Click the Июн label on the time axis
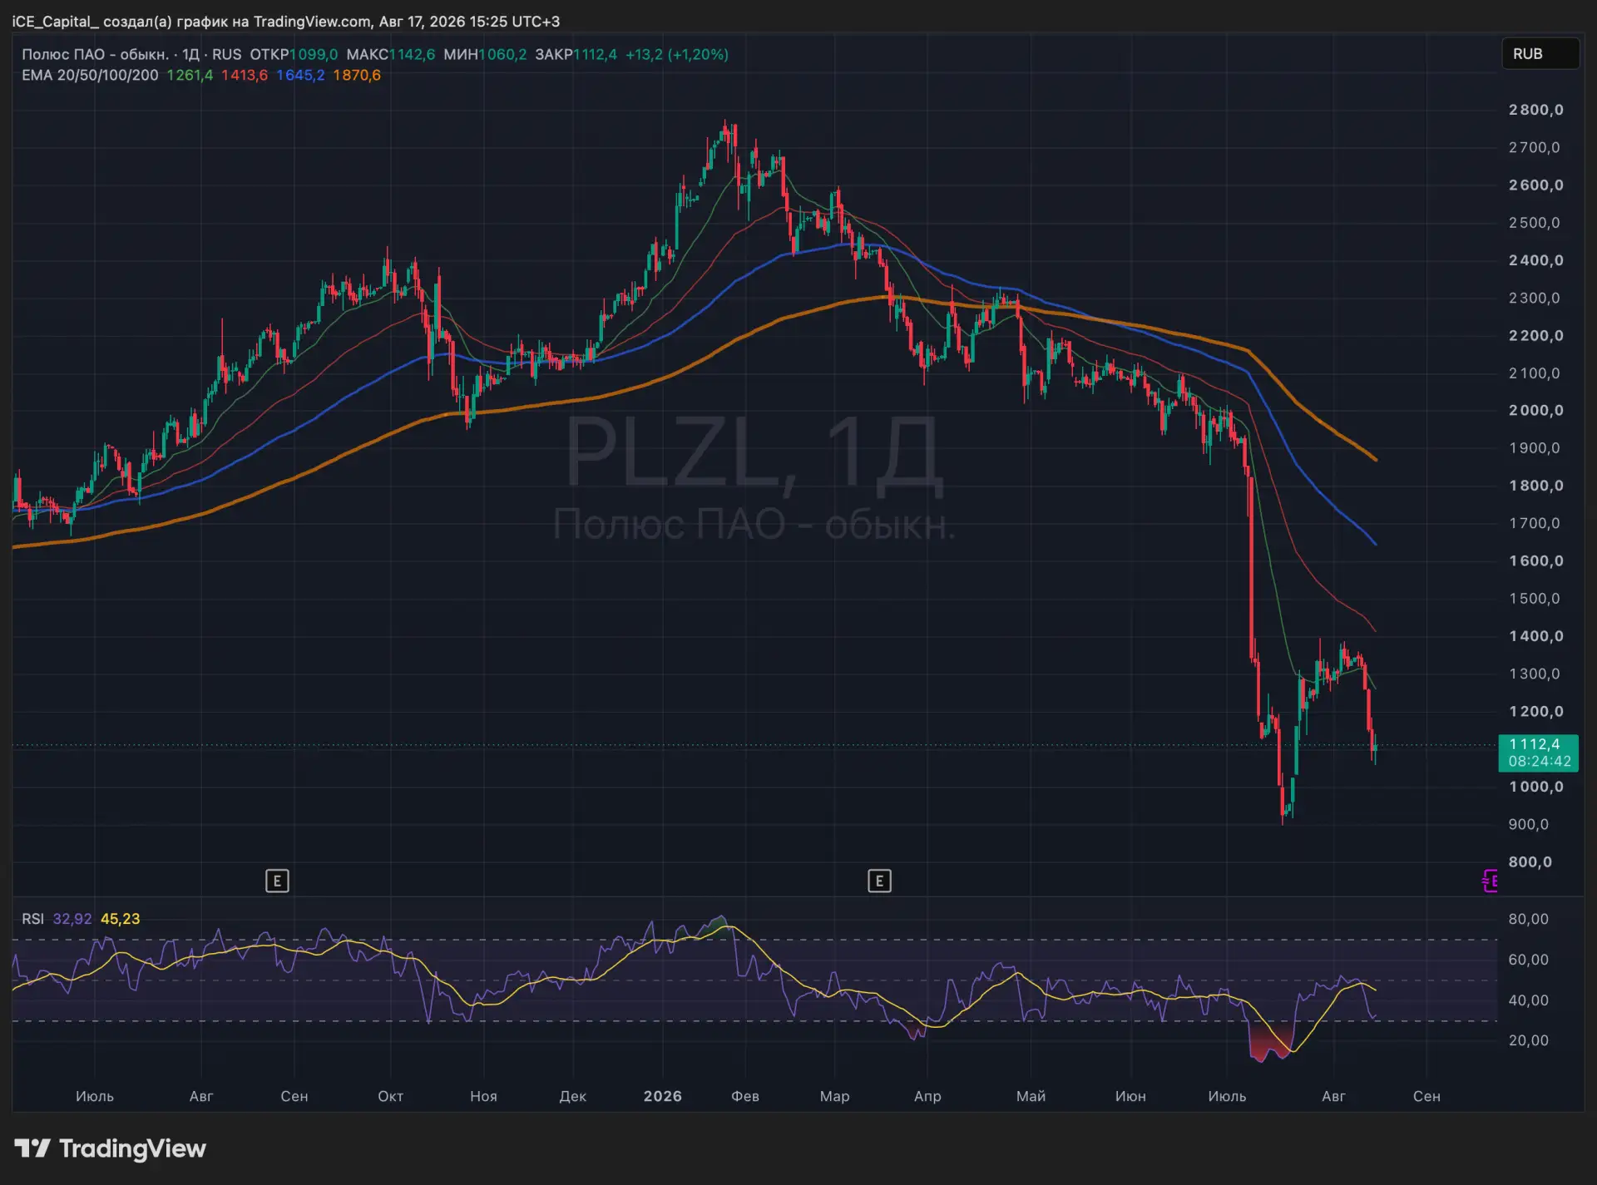This screenshot has width=1597, height=1185. pos(1130,1096)
